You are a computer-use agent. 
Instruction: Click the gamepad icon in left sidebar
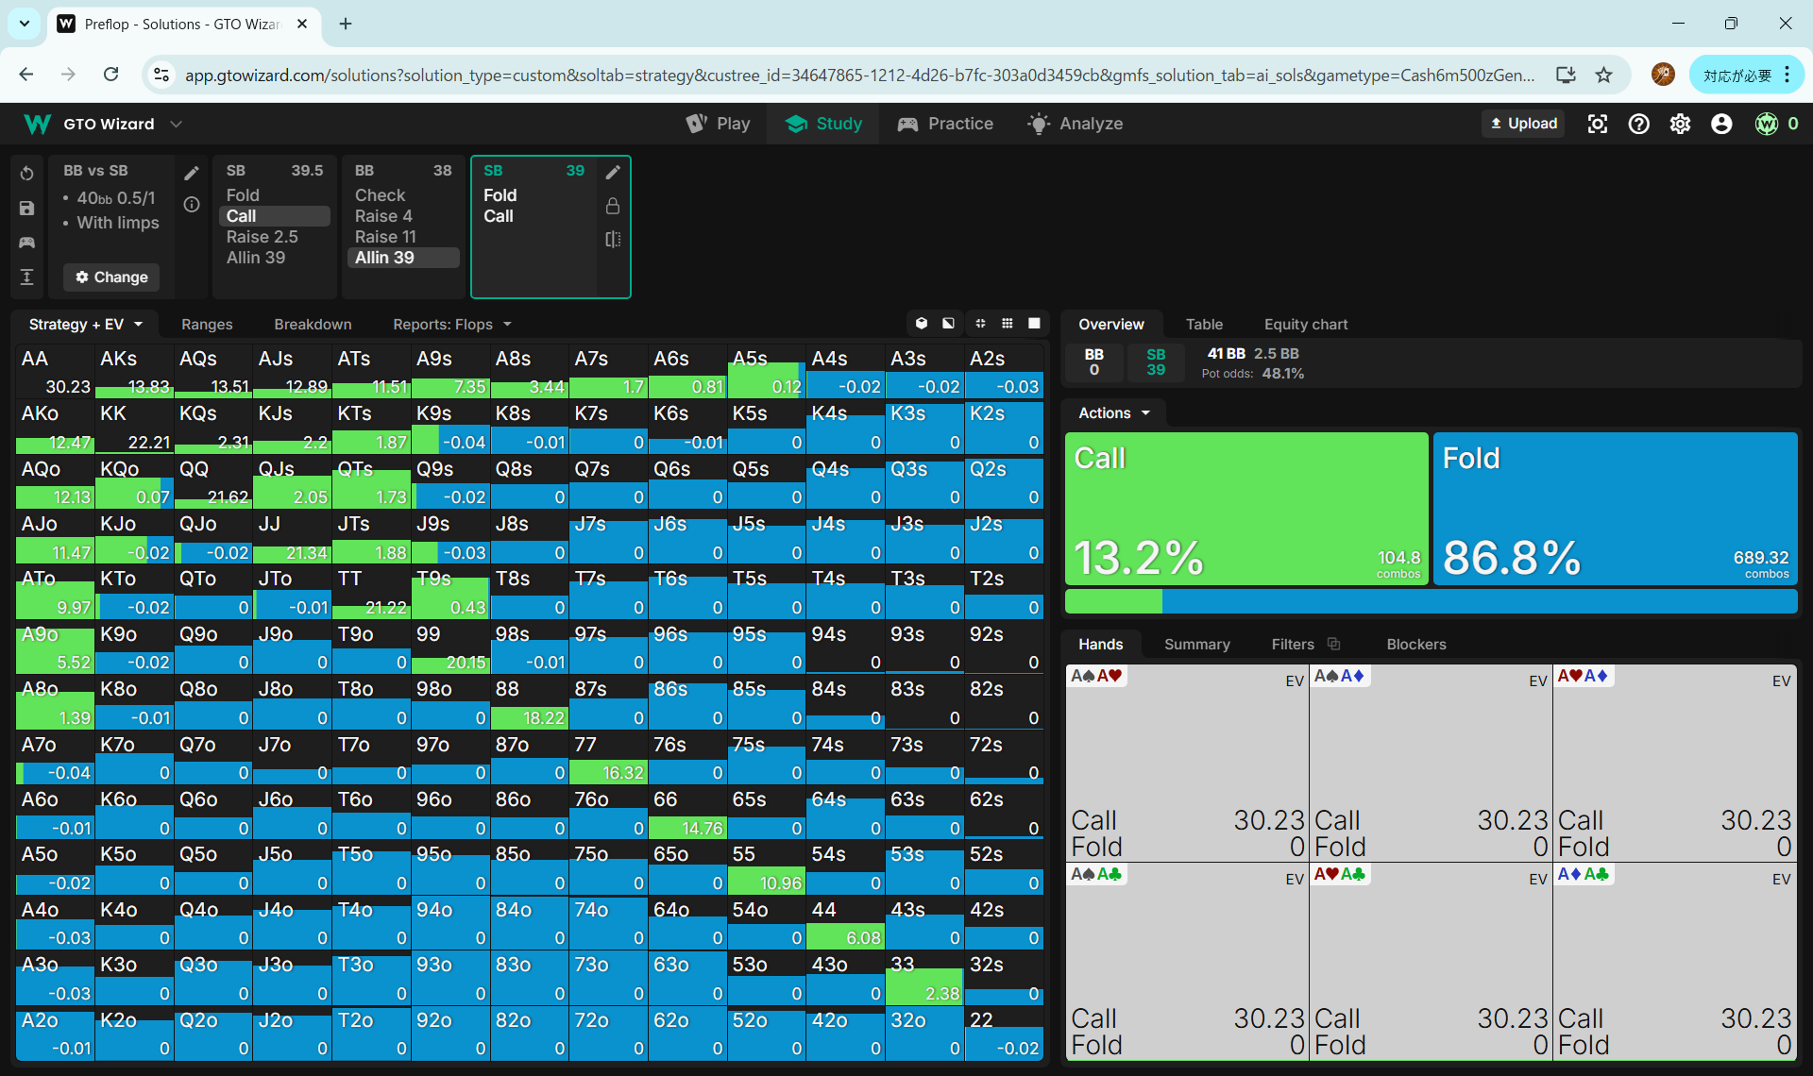(26, 243)
